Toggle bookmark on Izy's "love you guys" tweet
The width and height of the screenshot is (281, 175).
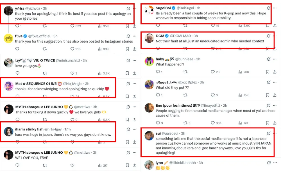(127, 73)
